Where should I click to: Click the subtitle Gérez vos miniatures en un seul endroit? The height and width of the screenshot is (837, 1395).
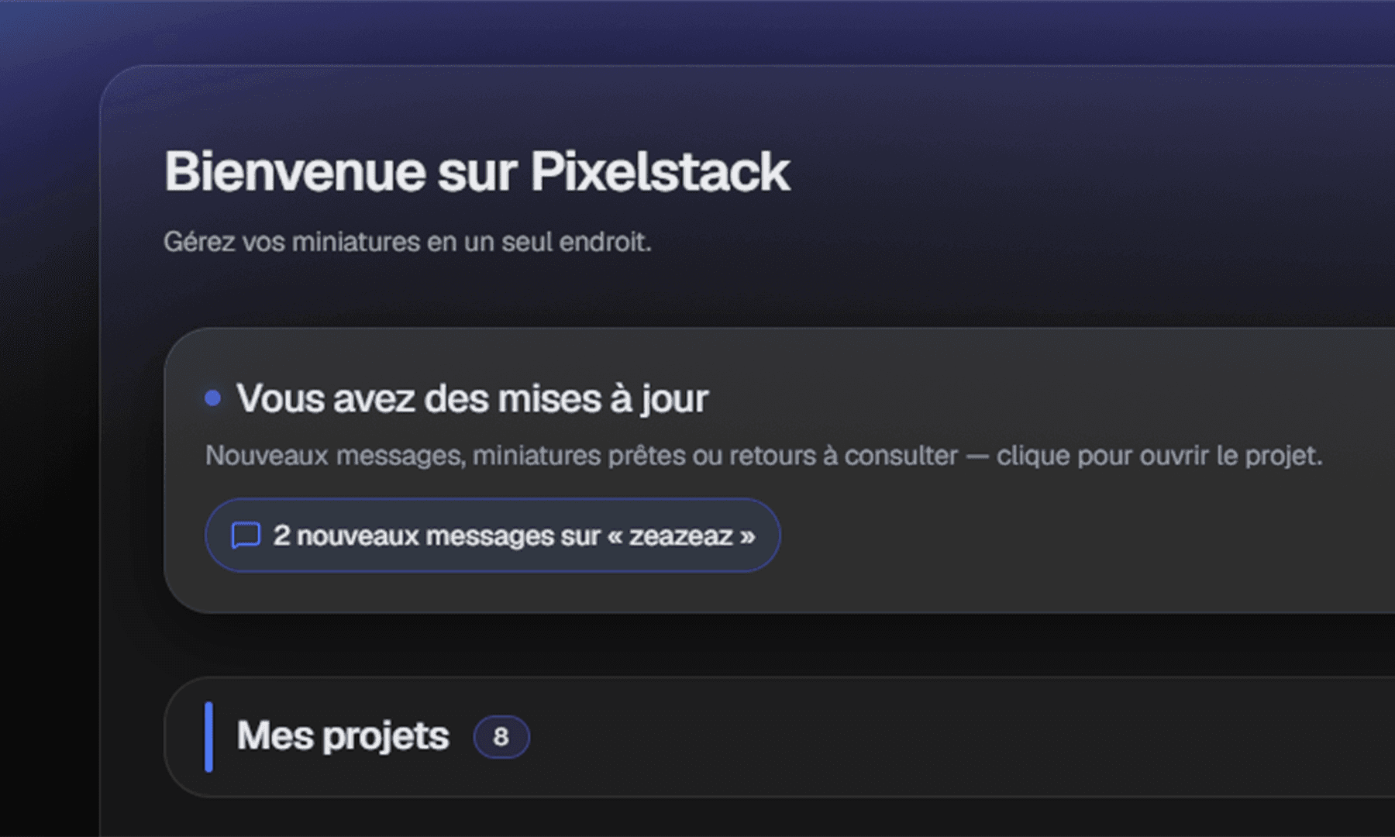coord(408,240)
